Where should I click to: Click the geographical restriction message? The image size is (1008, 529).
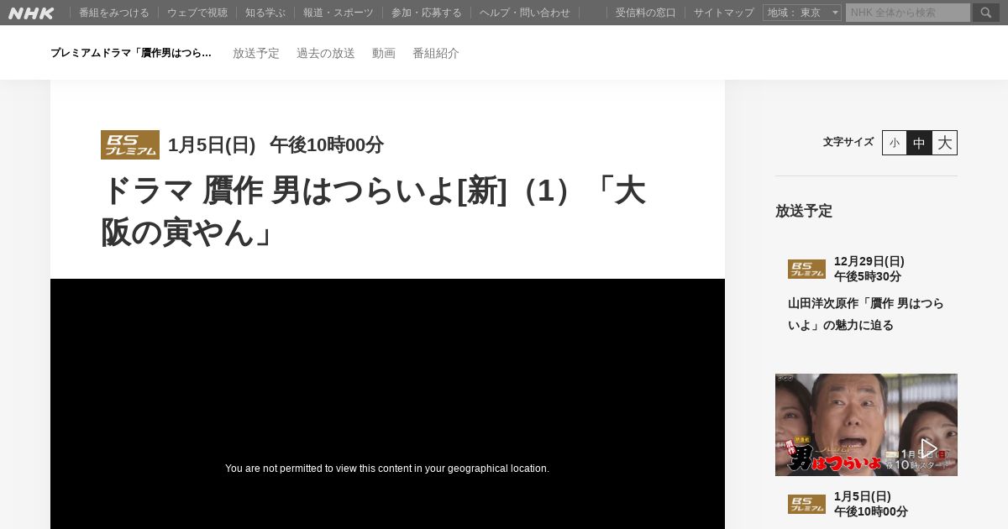[387, 469]
